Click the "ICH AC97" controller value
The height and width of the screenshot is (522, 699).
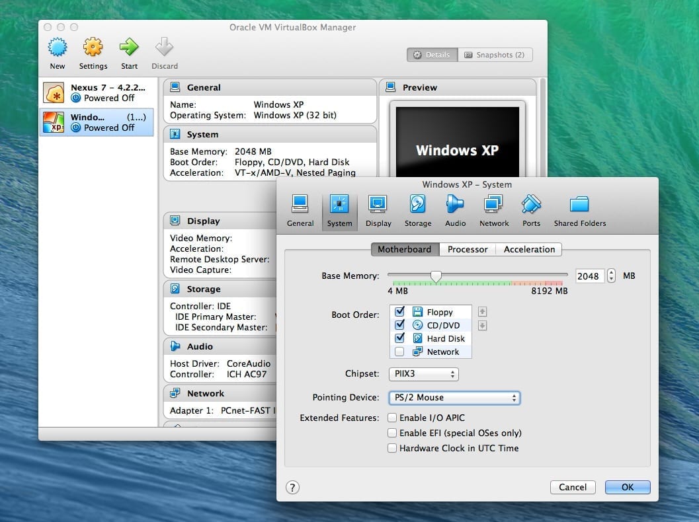point(247,374)
